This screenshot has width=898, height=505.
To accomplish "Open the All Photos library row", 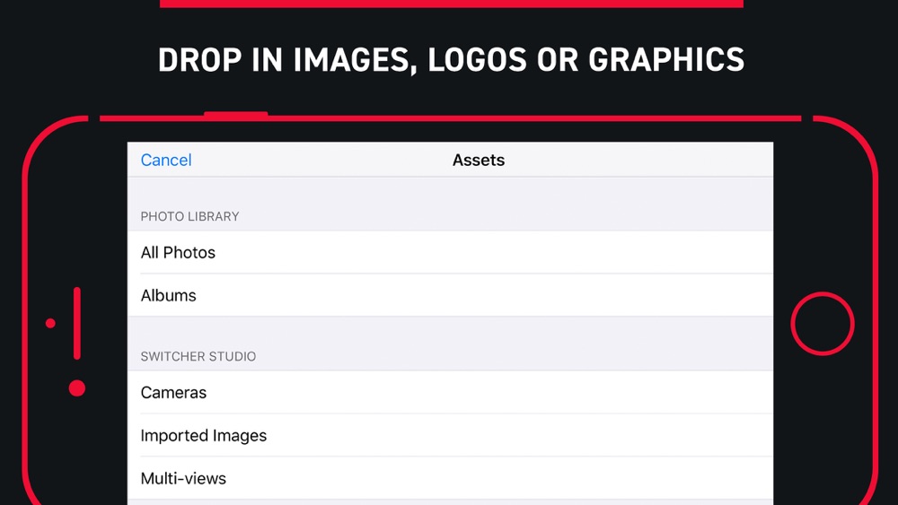I will 450,252.
